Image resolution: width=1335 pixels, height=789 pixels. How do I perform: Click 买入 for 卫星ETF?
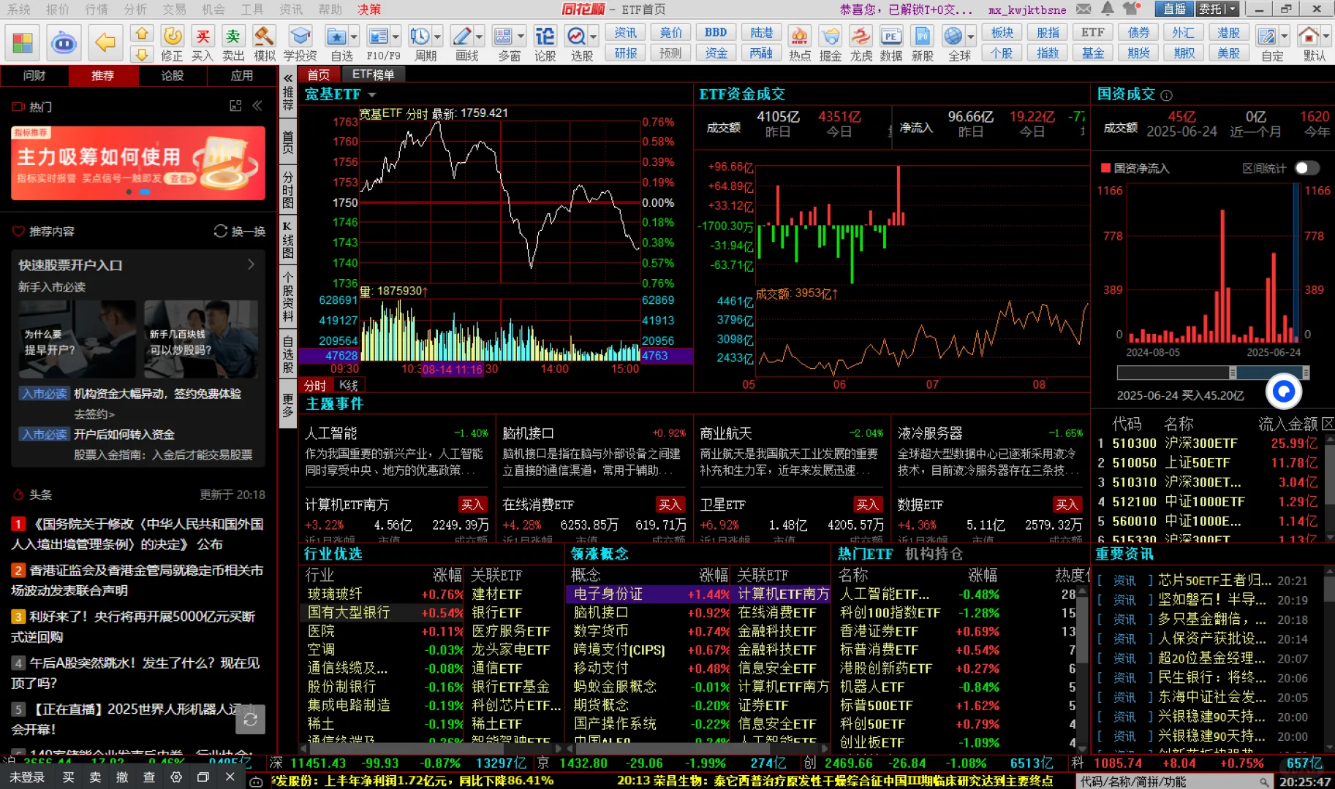[x=867, y=504]
